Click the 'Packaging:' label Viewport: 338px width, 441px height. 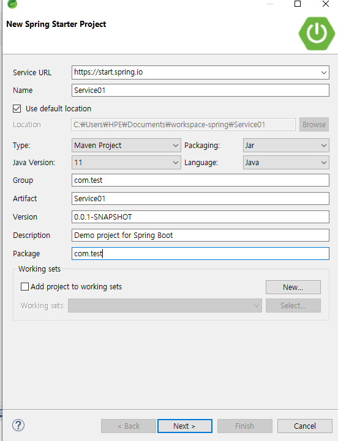click(202, 146)
